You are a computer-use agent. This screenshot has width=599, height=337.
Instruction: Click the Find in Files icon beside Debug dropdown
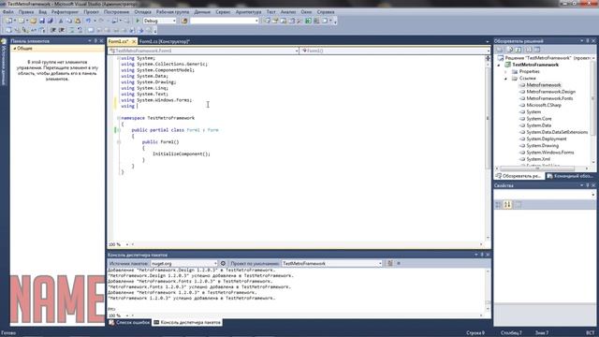pos(184,21)
